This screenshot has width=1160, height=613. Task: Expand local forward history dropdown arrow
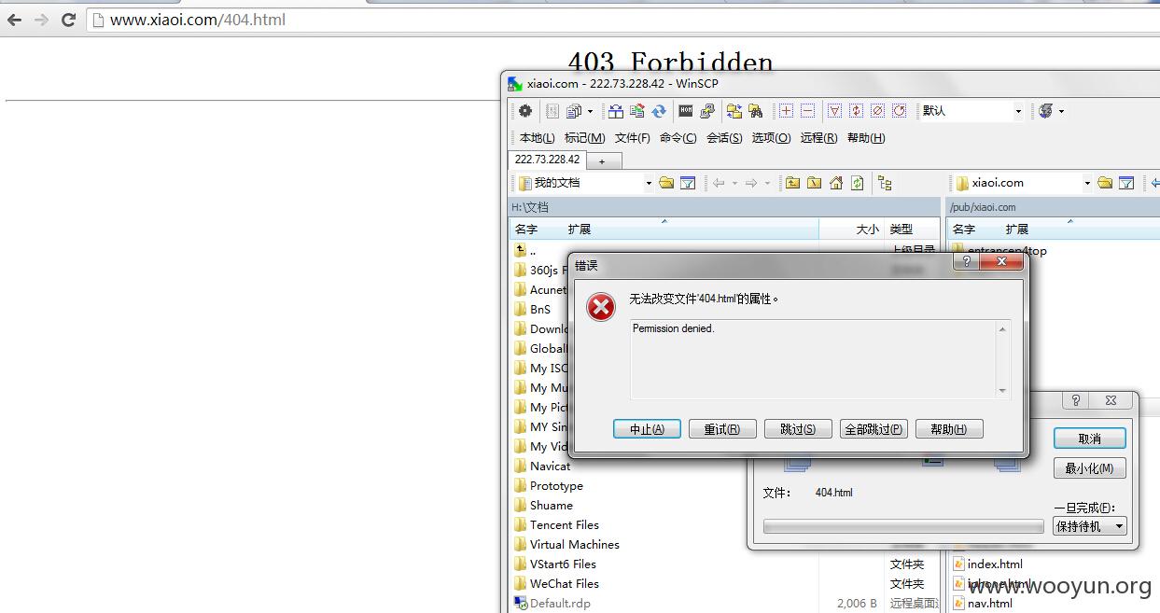(767, 183)
